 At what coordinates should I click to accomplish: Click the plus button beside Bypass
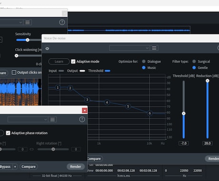tap(15, 167)
